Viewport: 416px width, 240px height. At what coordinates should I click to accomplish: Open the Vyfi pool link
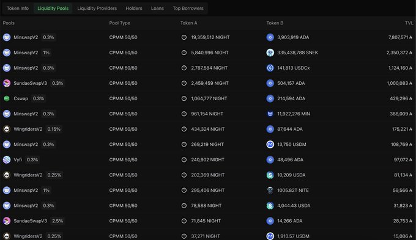[18, 160]
